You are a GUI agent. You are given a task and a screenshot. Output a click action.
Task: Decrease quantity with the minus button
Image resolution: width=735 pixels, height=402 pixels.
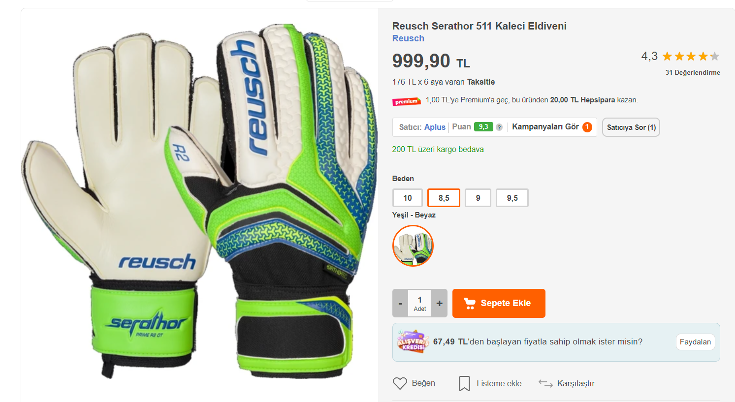400,303
